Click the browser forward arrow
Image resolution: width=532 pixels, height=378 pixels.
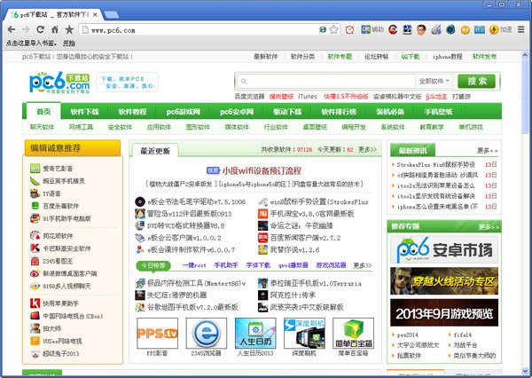point(26,30)
